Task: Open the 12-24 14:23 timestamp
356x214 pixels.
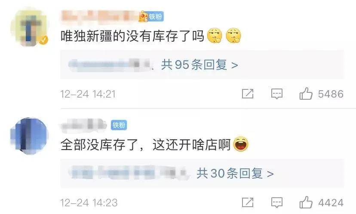Action: pos(89,203)
